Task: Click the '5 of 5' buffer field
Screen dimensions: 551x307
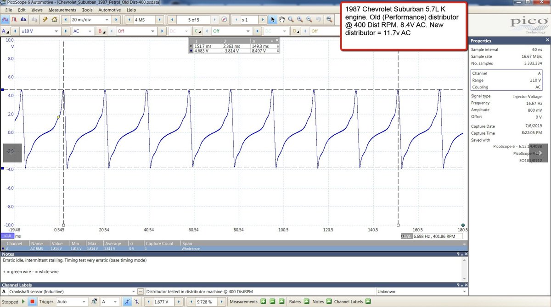Action: coord(193,20)
